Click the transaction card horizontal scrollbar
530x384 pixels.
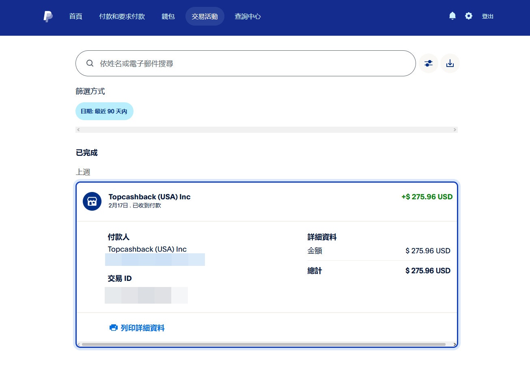[x=264, y=344]
